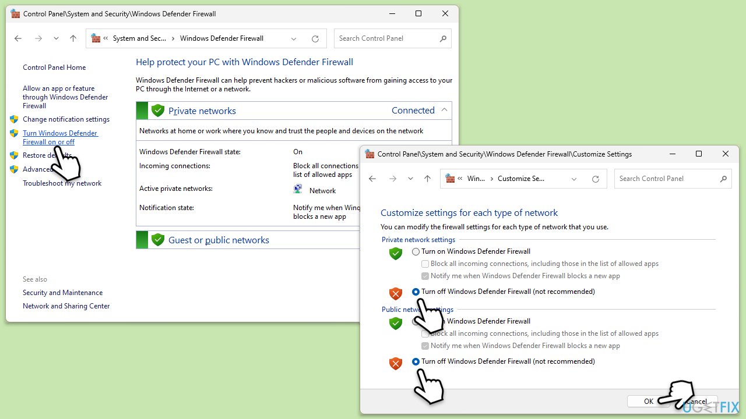Select Turn off Firewall for private network
The width and height of the screenshot is (746, 419).
[x=416, y=292]
